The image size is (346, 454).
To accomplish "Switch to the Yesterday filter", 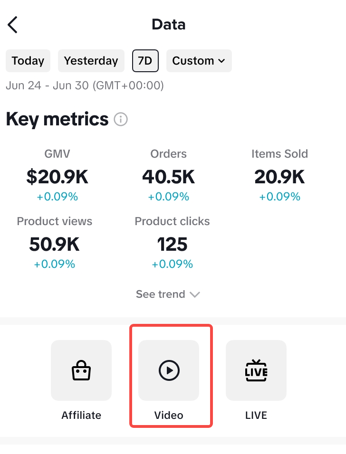I will pyautogui.click(x=91, y=61).
